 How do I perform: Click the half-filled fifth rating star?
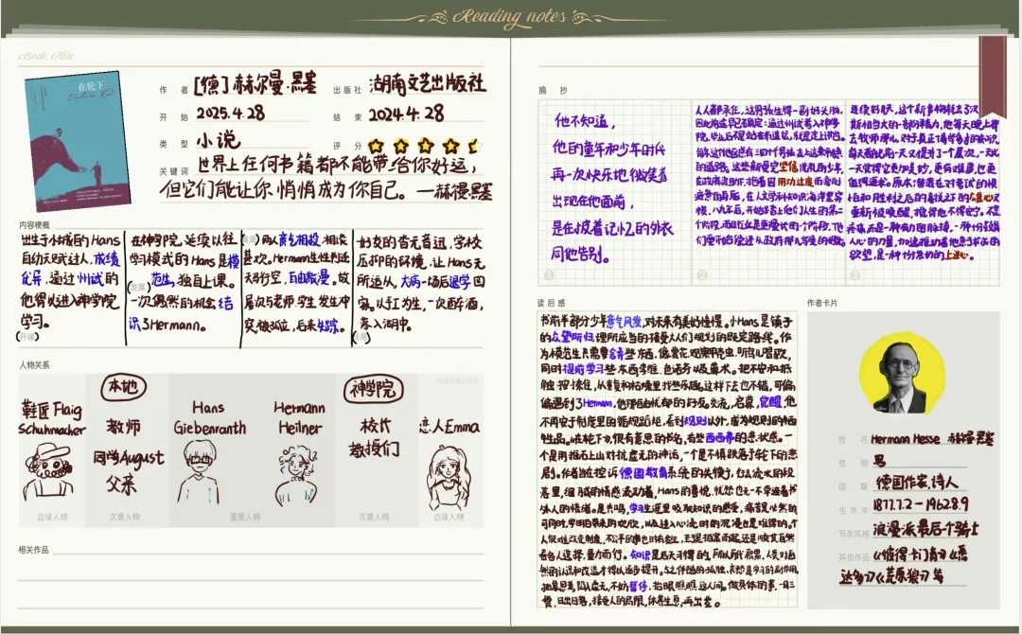tap(474, 146)
